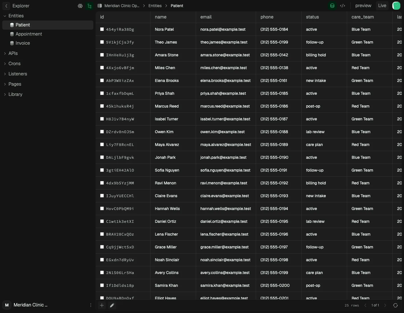Select the green database view icon

tap(332, 6)
